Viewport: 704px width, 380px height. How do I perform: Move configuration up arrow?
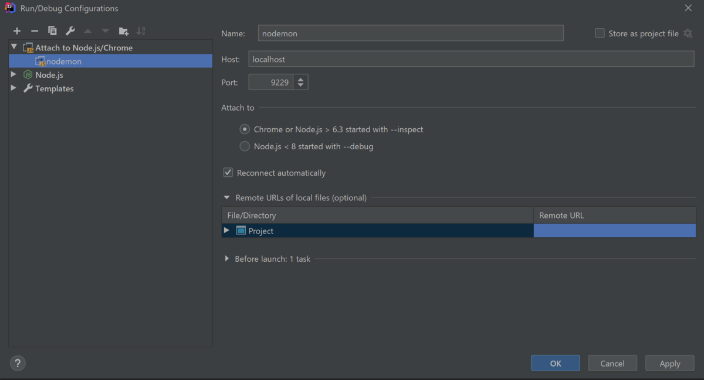click(88, 31)
